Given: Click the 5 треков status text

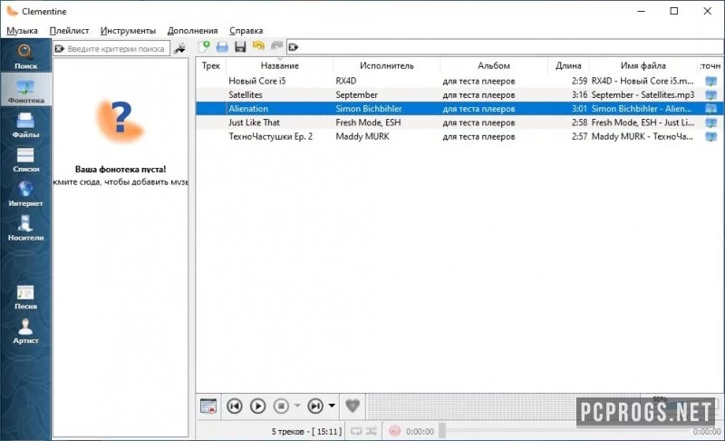Looking at the screenshot, I should (306, 431).
